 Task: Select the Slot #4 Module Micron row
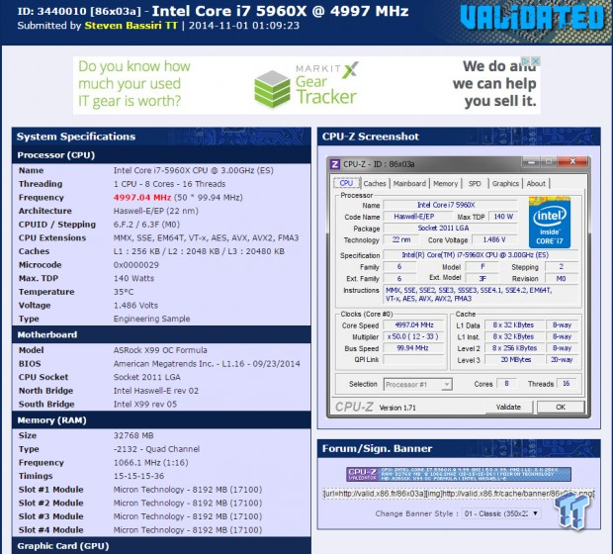pyautogui.click(x=161, y=530)
